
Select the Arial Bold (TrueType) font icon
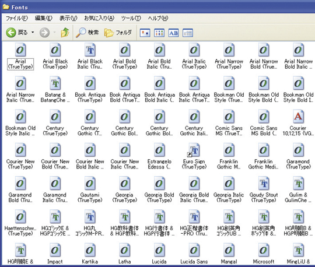point(125,50)
